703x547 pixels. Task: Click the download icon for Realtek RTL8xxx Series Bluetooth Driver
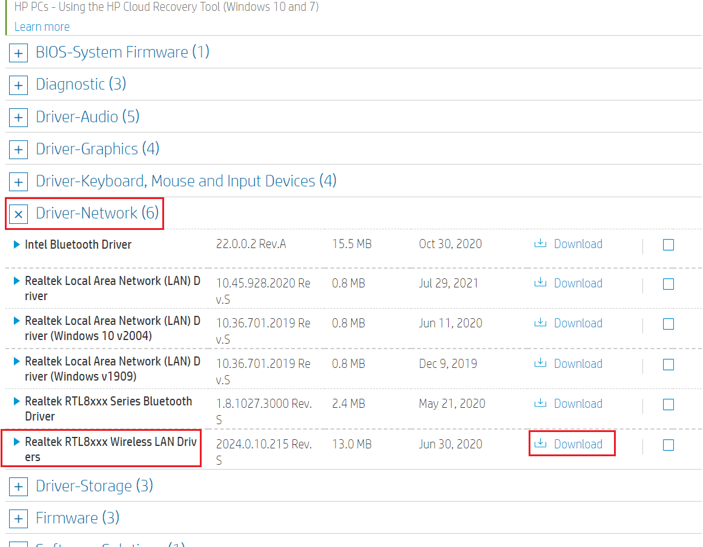540,403
